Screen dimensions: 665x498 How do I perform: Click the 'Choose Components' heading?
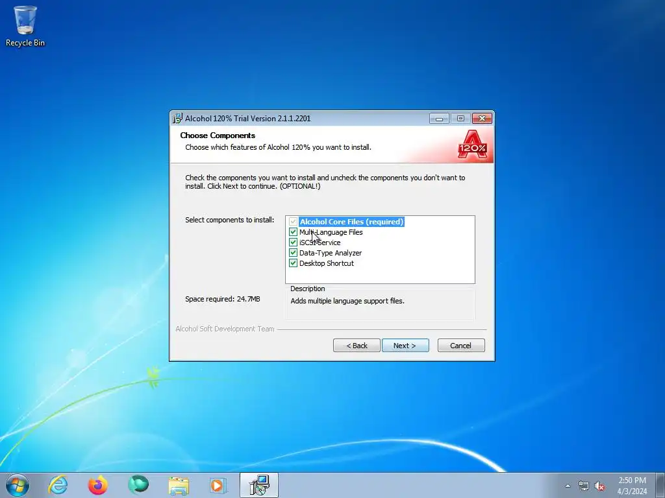click(218, 136)
